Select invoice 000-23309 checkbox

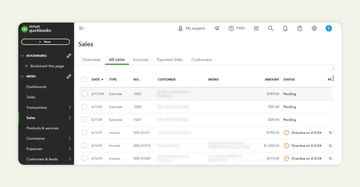84,158
